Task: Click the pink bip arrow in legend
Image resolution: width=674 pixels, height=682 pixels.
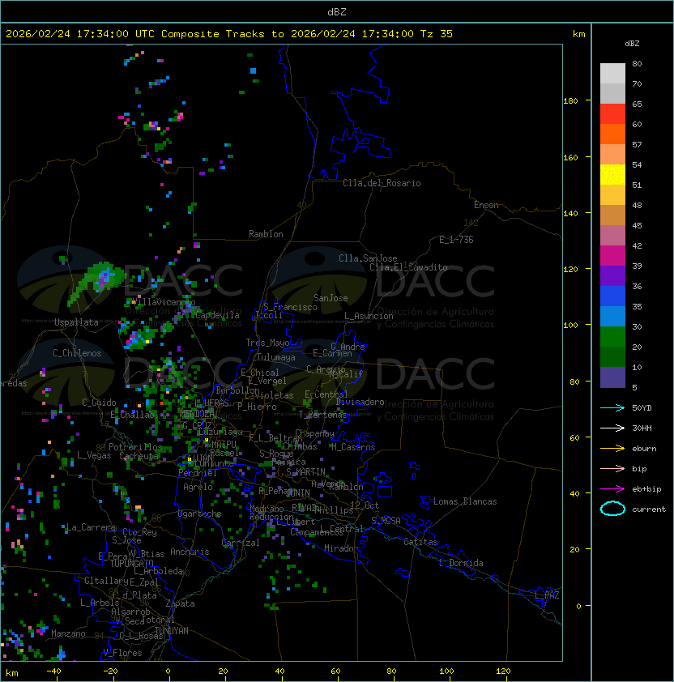Action: 612,468
